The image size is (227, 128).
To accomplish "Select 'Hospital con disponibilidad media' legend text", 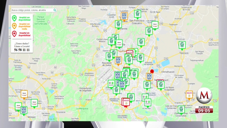I will (24, 26).
